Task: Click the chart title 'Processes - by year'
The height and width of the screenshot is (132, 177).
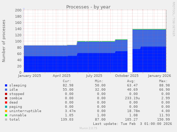Action: point(88,7)
